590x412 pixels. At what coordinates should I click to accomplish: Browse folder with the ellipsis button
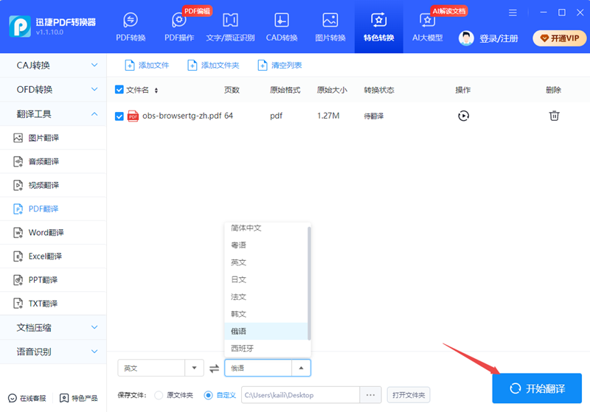[x=371, y=395]
